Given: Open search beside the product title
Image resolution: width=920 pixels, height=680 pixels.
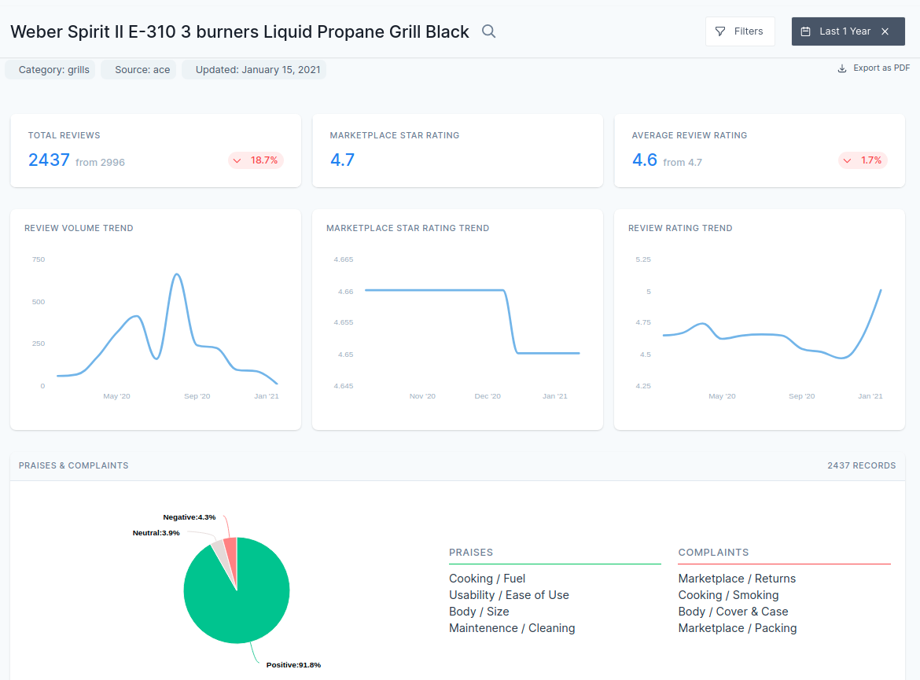Looking at the screenshot, I should tap(488, 31).
